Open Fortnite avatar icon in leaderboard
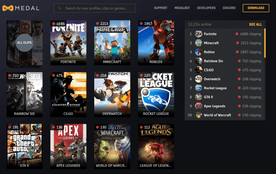Screen dimensions: 276x174 [198, 34]
